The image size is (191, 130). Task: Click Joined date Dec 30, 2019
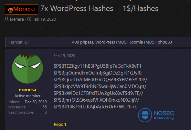point(36,102)
